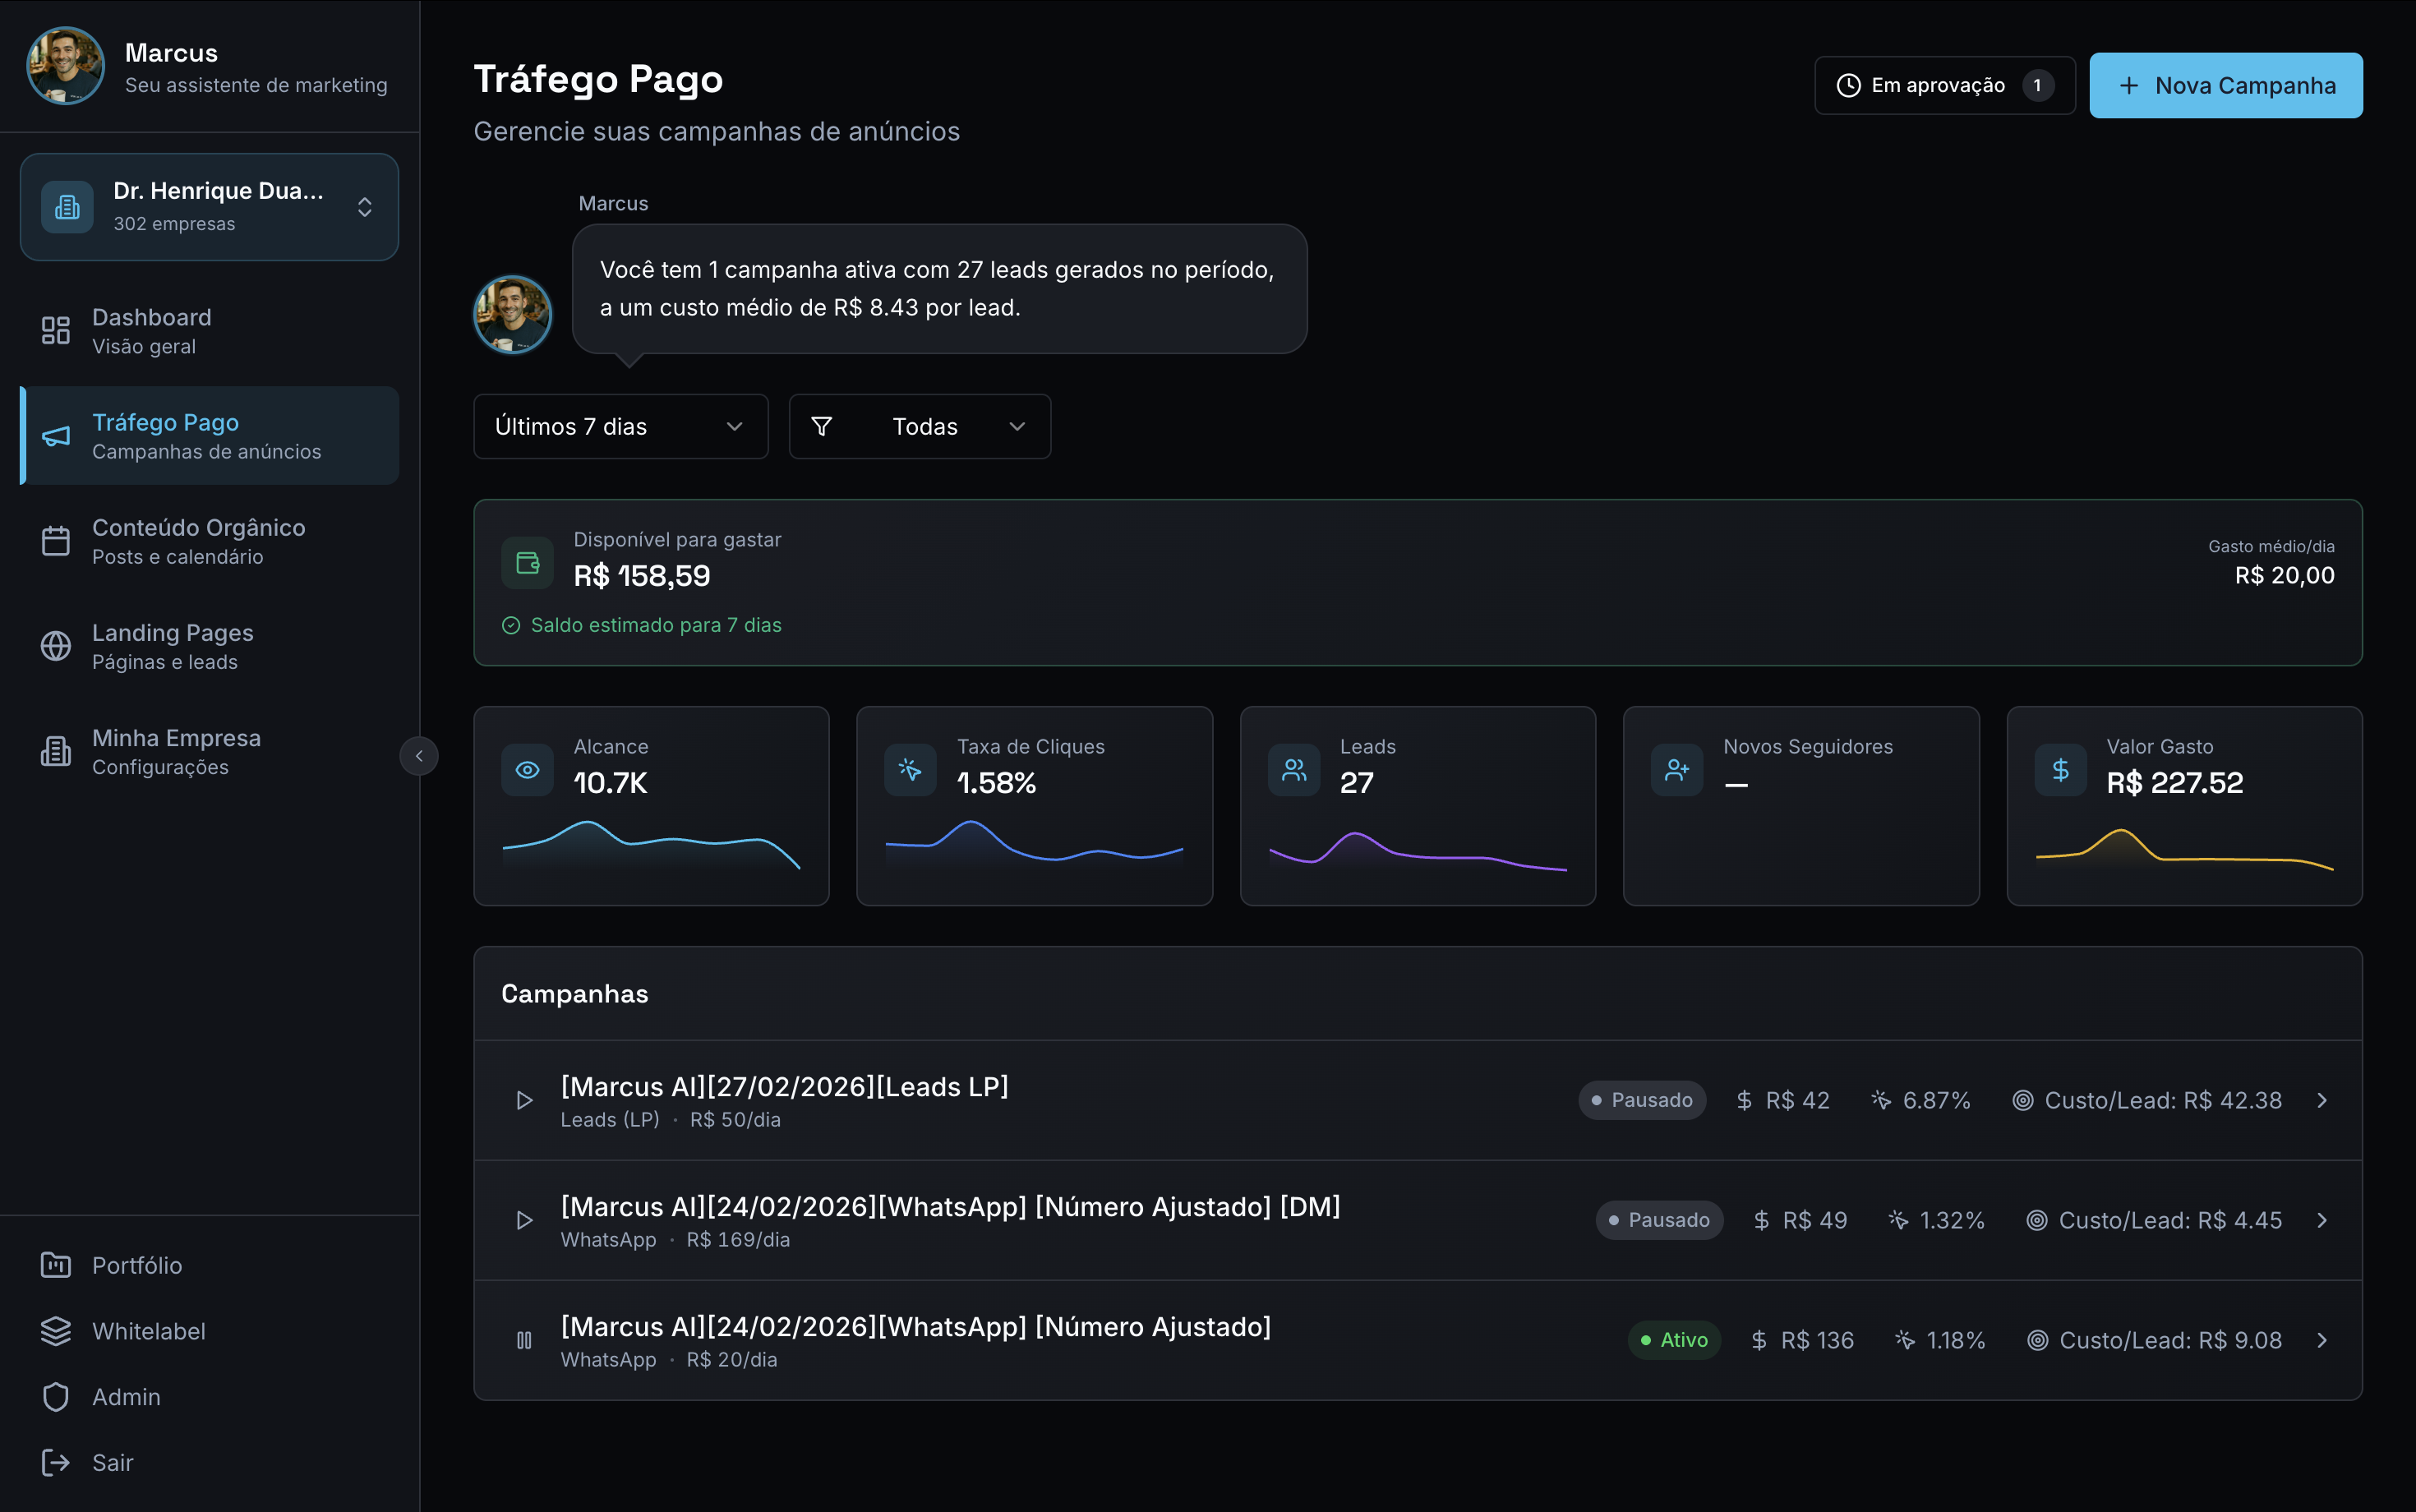Navigate to the Dashboard section
The width and height of the screenshot is (2416, 1512).
152,330
